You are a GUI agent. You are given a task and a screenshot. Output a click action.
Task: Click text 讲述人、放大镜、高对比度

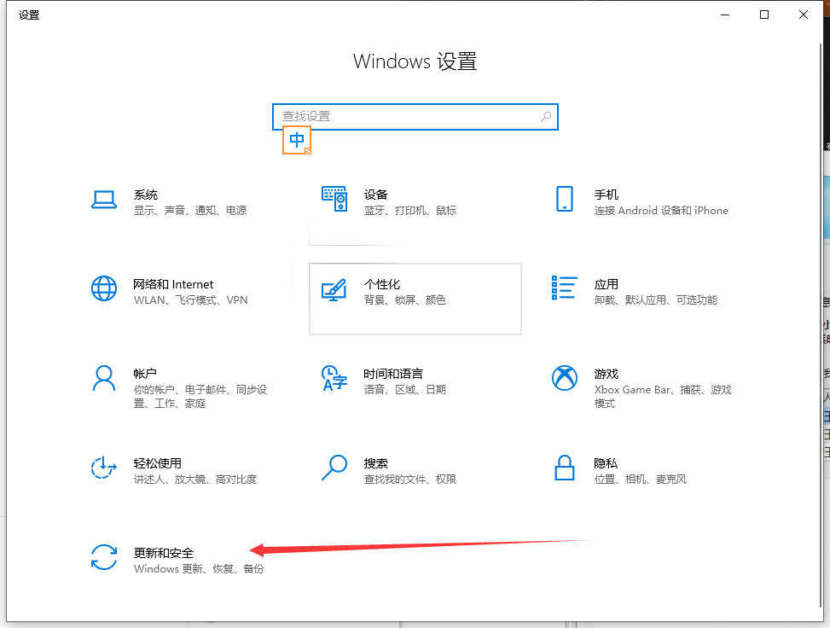coord(195,480)
